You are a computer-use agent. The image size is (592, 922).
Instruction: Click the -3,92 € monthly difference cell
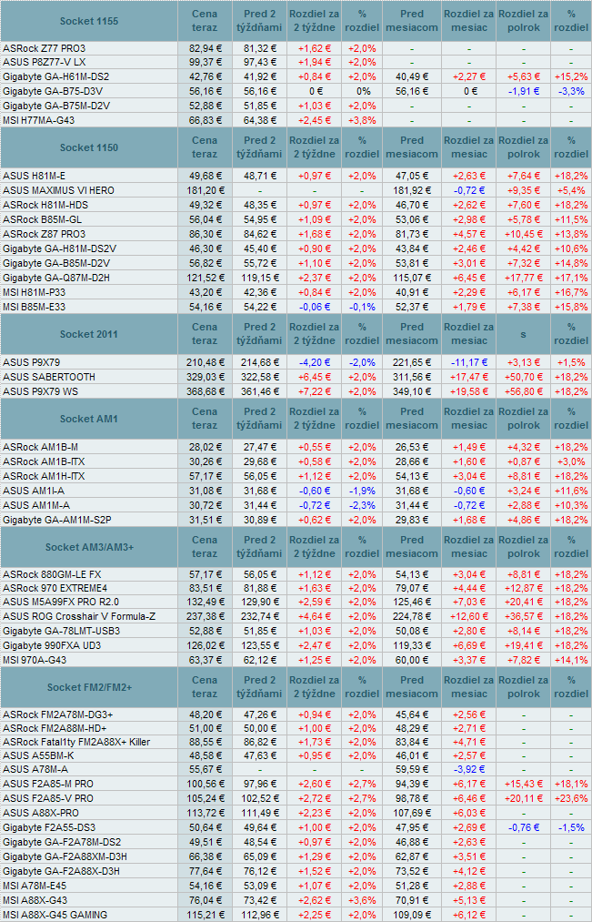click(468, 770)
